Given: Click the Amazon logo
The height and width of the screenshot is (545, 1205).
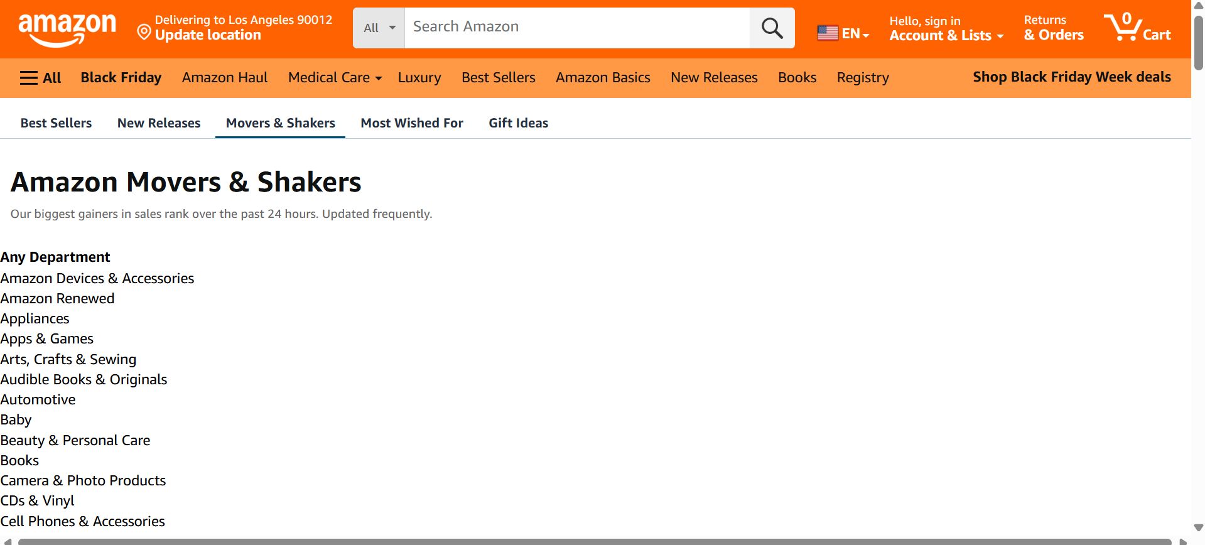Looking at the screenshot, I should (67, 29).
